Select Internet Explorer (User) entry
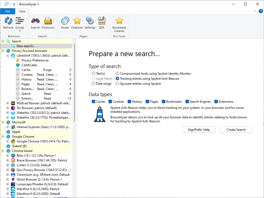 (x=44, y=127)
